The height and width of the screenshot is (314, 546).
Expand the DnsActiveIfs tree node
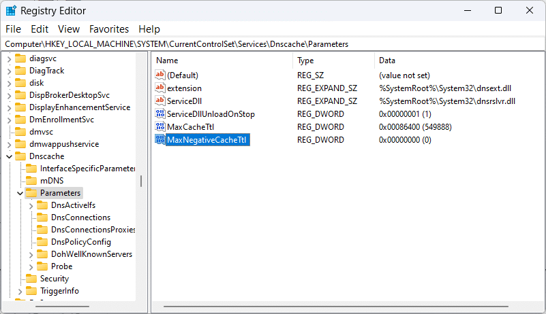31,206
